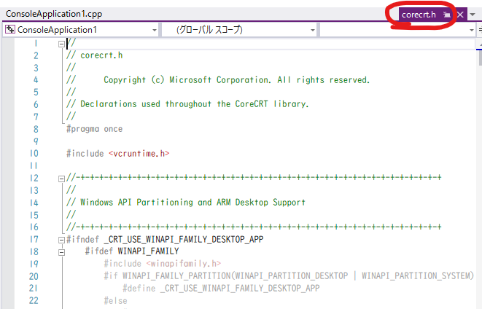This screenshot has height=309, width=482.
Task: Click the vcruntime.h include text
Action: click(x=139, y=154)
